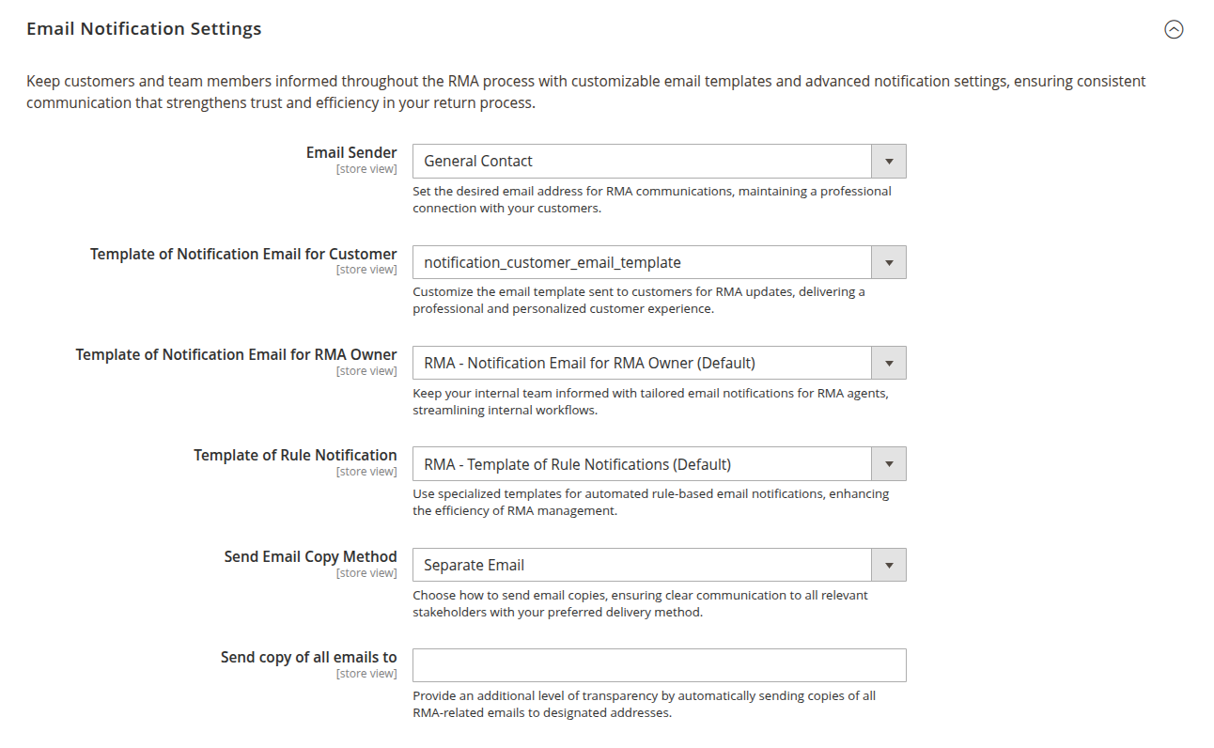Click the Send Email Copy Method dropdown arrow
This screenshot has height=748, width=1214.
888,564
